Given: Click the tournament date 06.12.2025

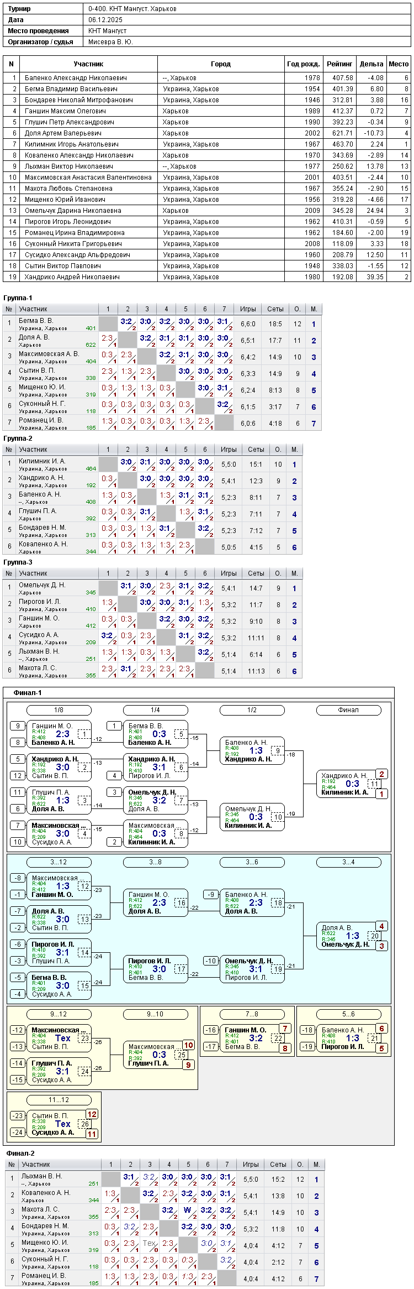Looking at the screenshot, I should click(x=104, y=20).
